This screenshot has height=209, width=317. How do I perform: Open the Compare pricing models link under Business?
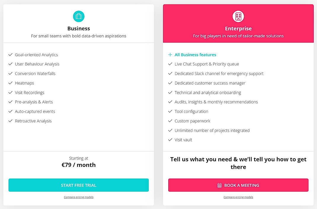[x=79, y=197]
